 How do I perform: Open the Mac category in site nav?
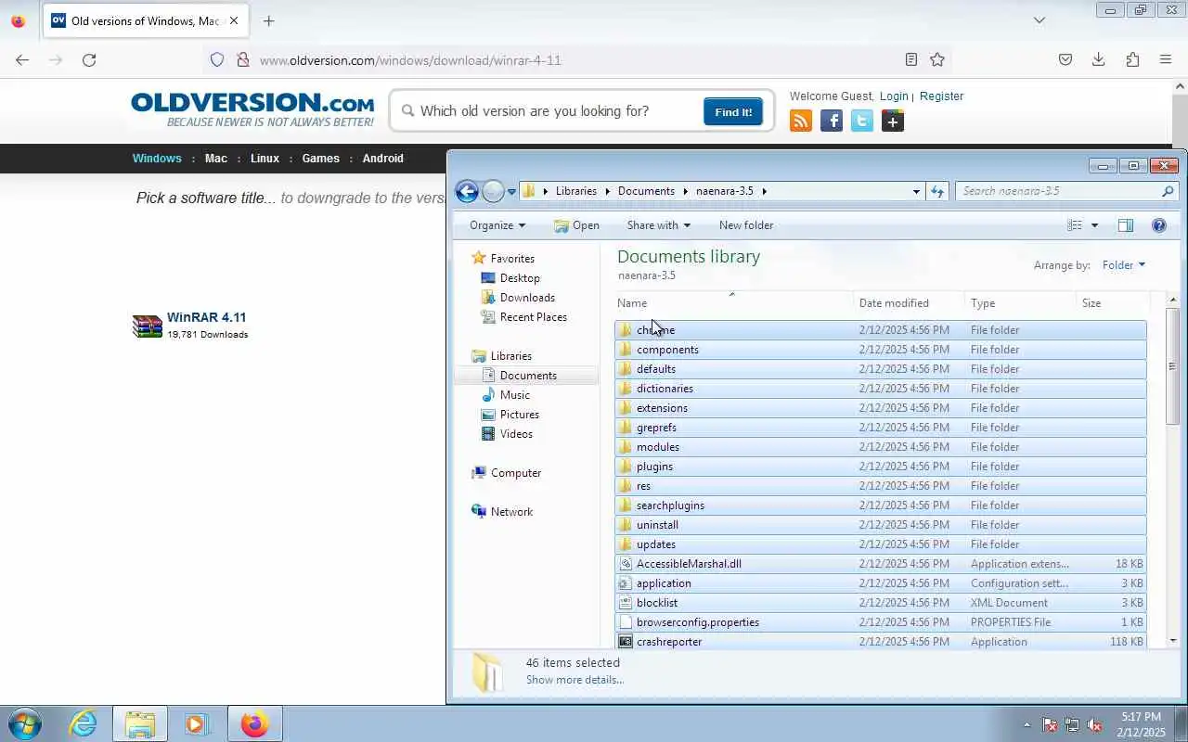tap(216, 159)
